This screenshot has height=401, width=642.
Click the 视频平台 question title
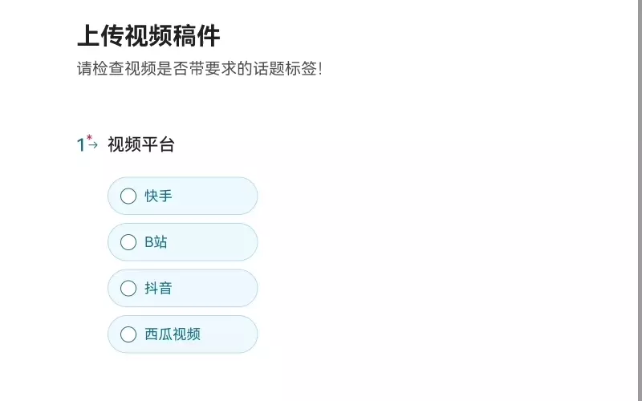141,145
